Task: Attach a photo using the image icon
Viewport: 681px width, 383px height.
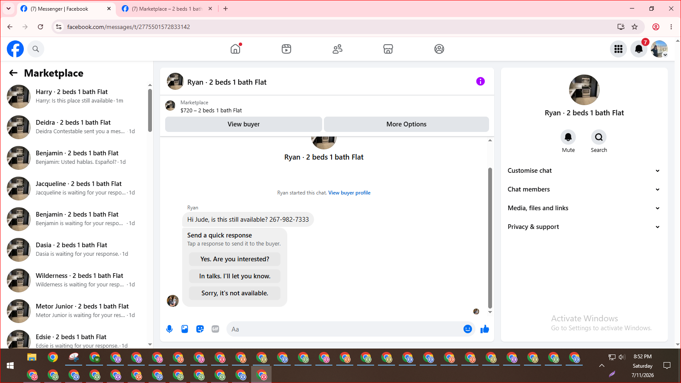Action: pyautogui.click(x=185, y=329)
